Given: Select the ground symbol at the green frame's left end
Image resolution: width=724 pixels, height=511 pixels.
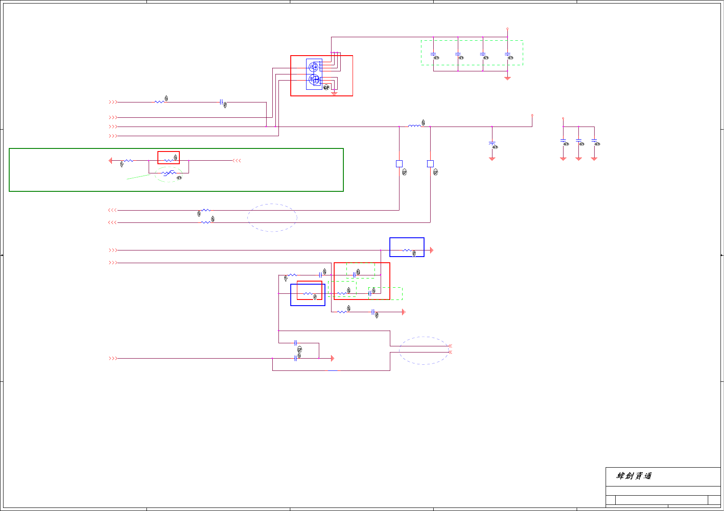Looking at the screenshot, I should 111,161.
